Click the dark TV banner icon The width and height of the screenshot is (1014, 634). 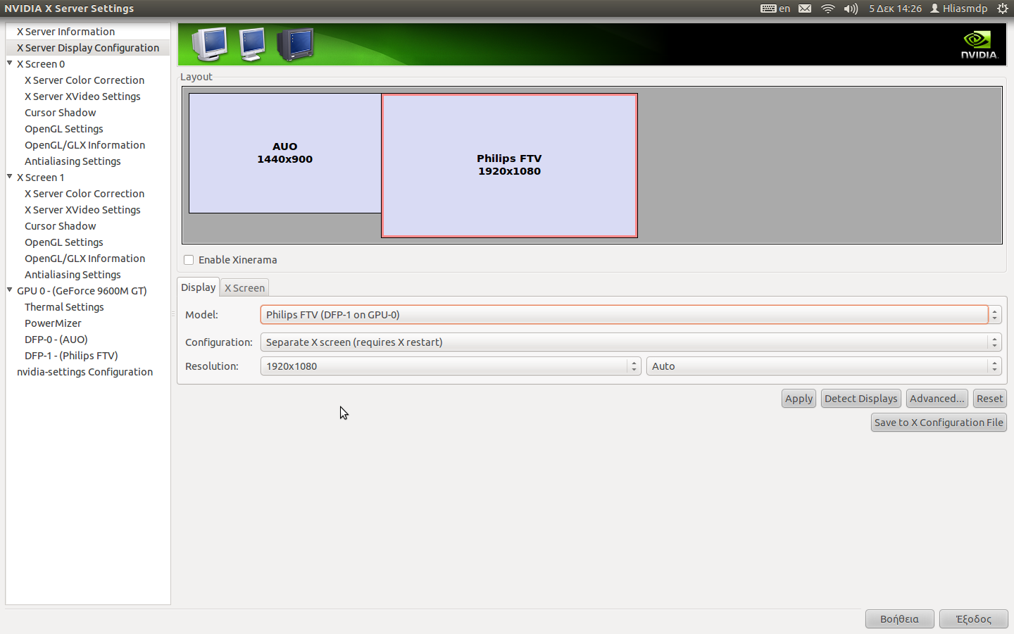coord(295,44)
